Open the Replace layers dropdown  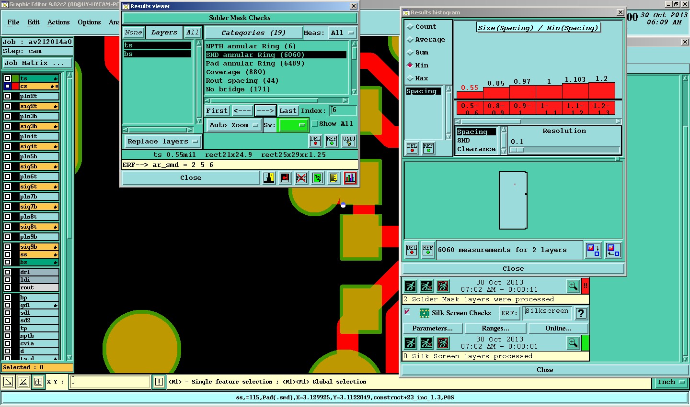162,142
